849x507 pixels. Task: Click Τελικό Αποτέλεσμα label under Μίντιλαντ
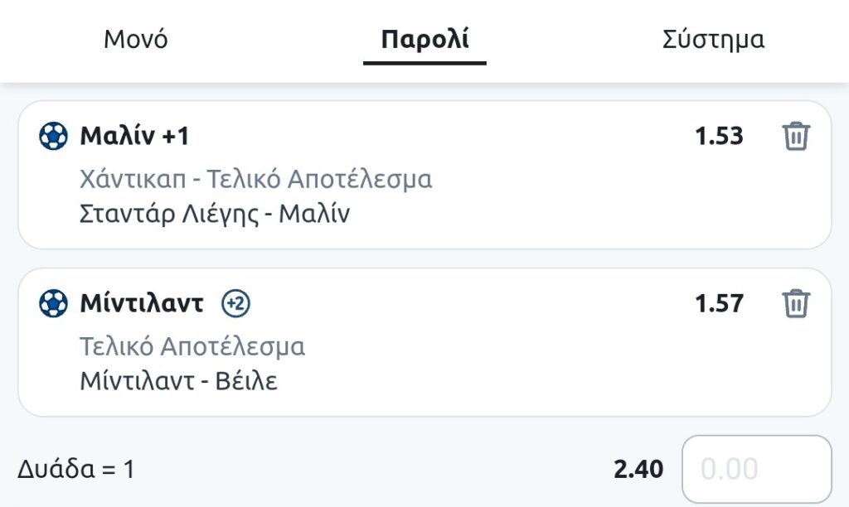click(192, 346)
